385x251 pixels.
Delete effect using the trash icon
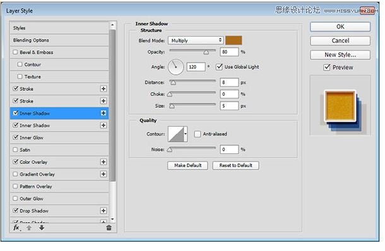point(109,228)
